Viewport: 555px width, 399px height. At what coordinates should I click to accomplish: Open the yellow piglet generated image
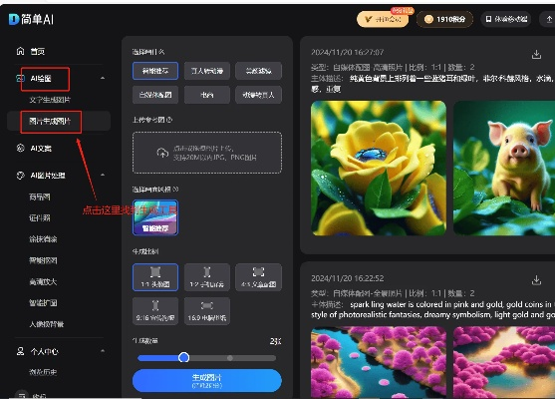504,169
